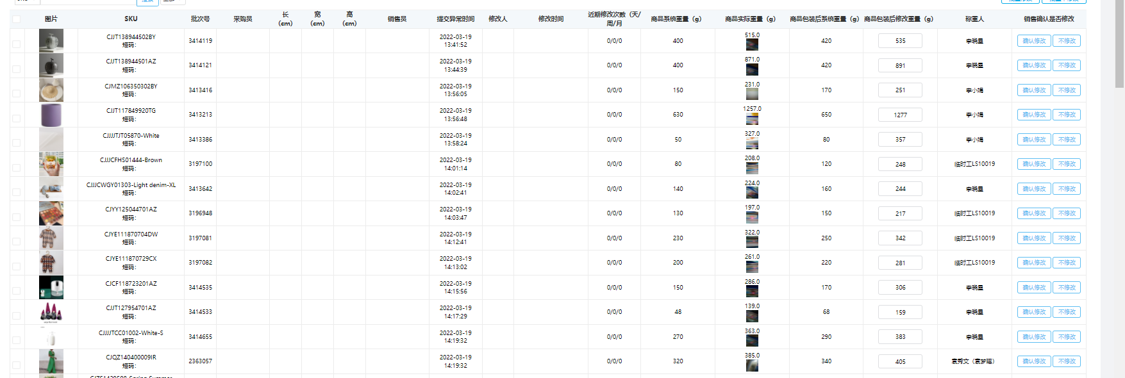Open weighing photo under 231.0 actual weight
This screenshot has width=1125, height=378.
click(x=752, y=94)
